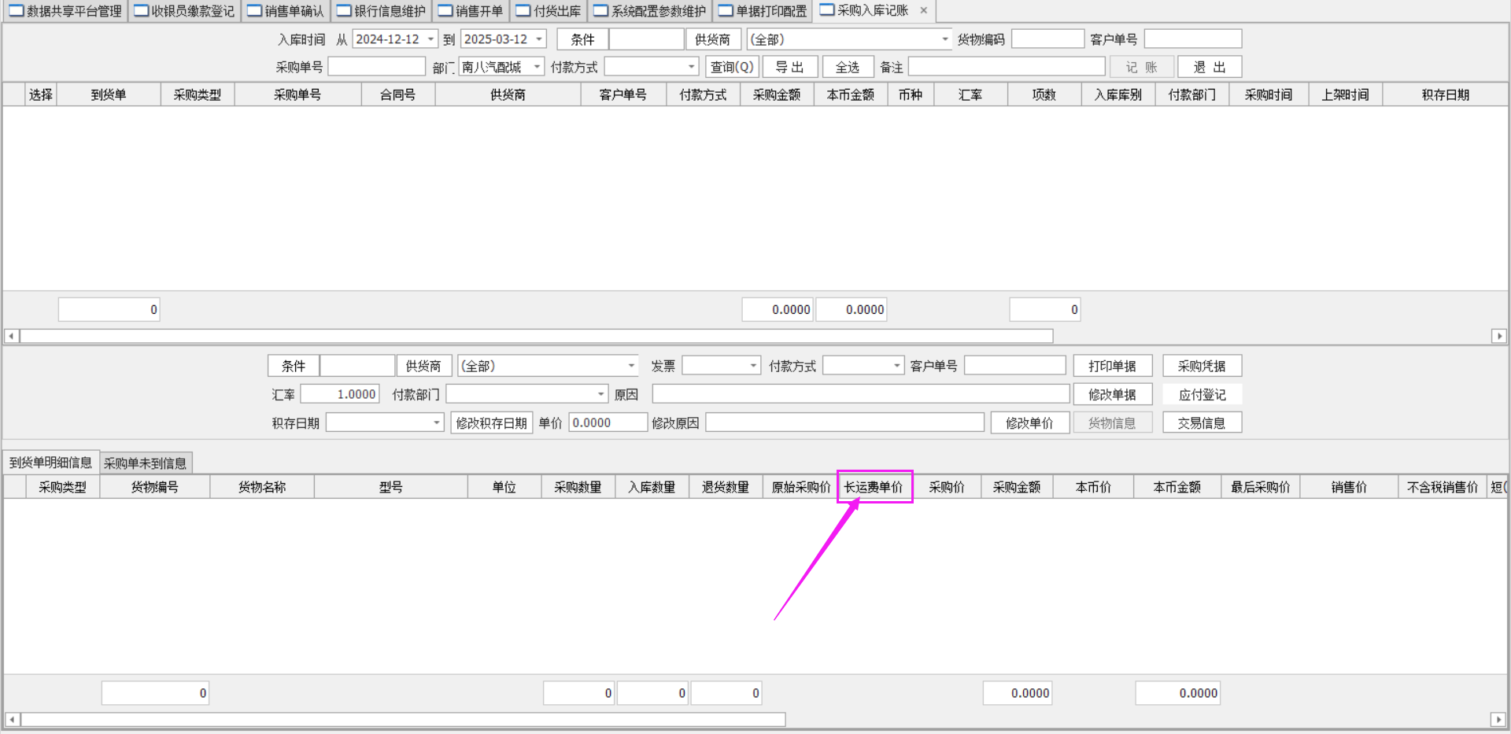Click 应付登记 button
Image resolution: width=1511 pixels, height=734 pixels.
point(1202,394)
